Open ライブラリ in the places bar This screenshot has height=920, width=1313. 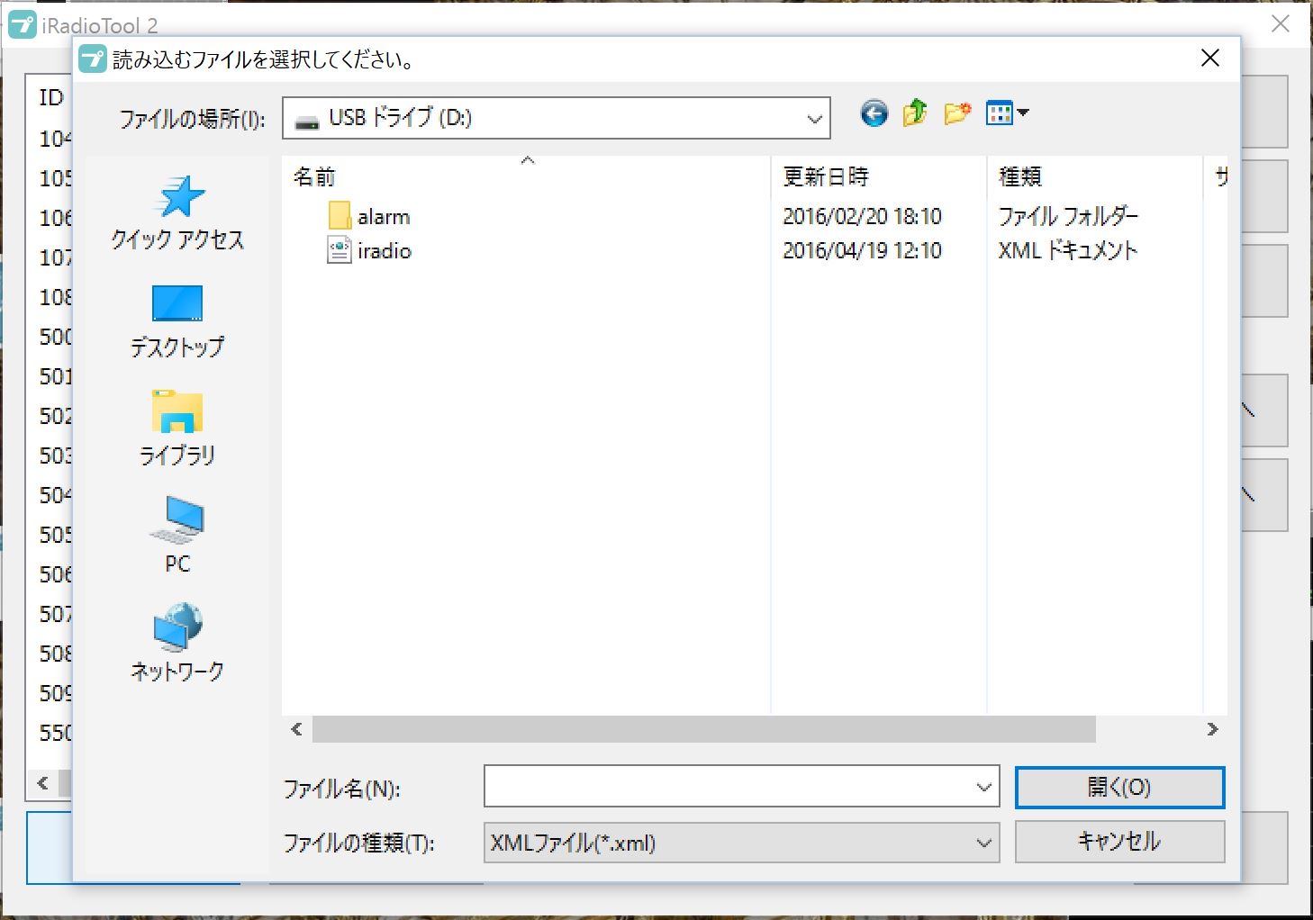(177, 428)
